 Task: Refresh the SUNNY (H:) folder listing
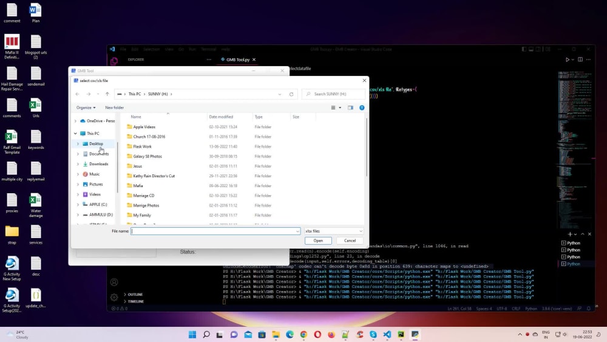291,94
